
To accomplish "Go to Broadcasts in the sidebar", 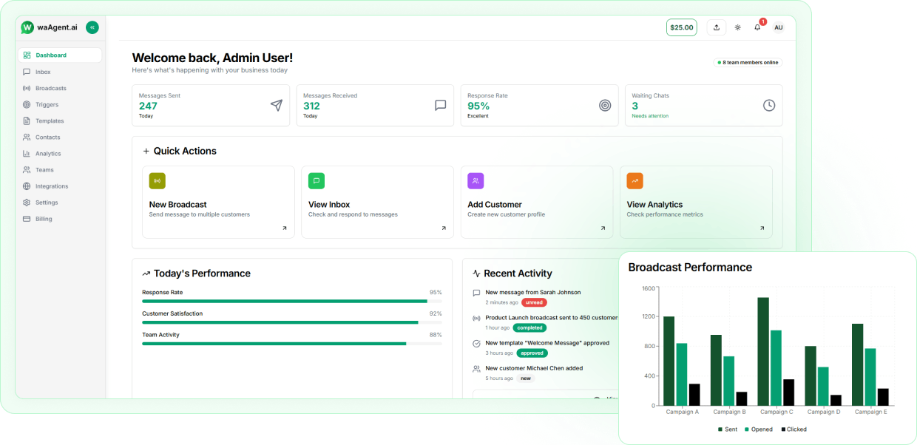I will point(50,88).
